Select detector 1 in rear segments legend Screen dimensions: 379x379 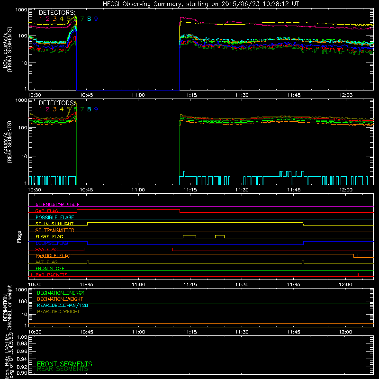[x=41, y=109]
